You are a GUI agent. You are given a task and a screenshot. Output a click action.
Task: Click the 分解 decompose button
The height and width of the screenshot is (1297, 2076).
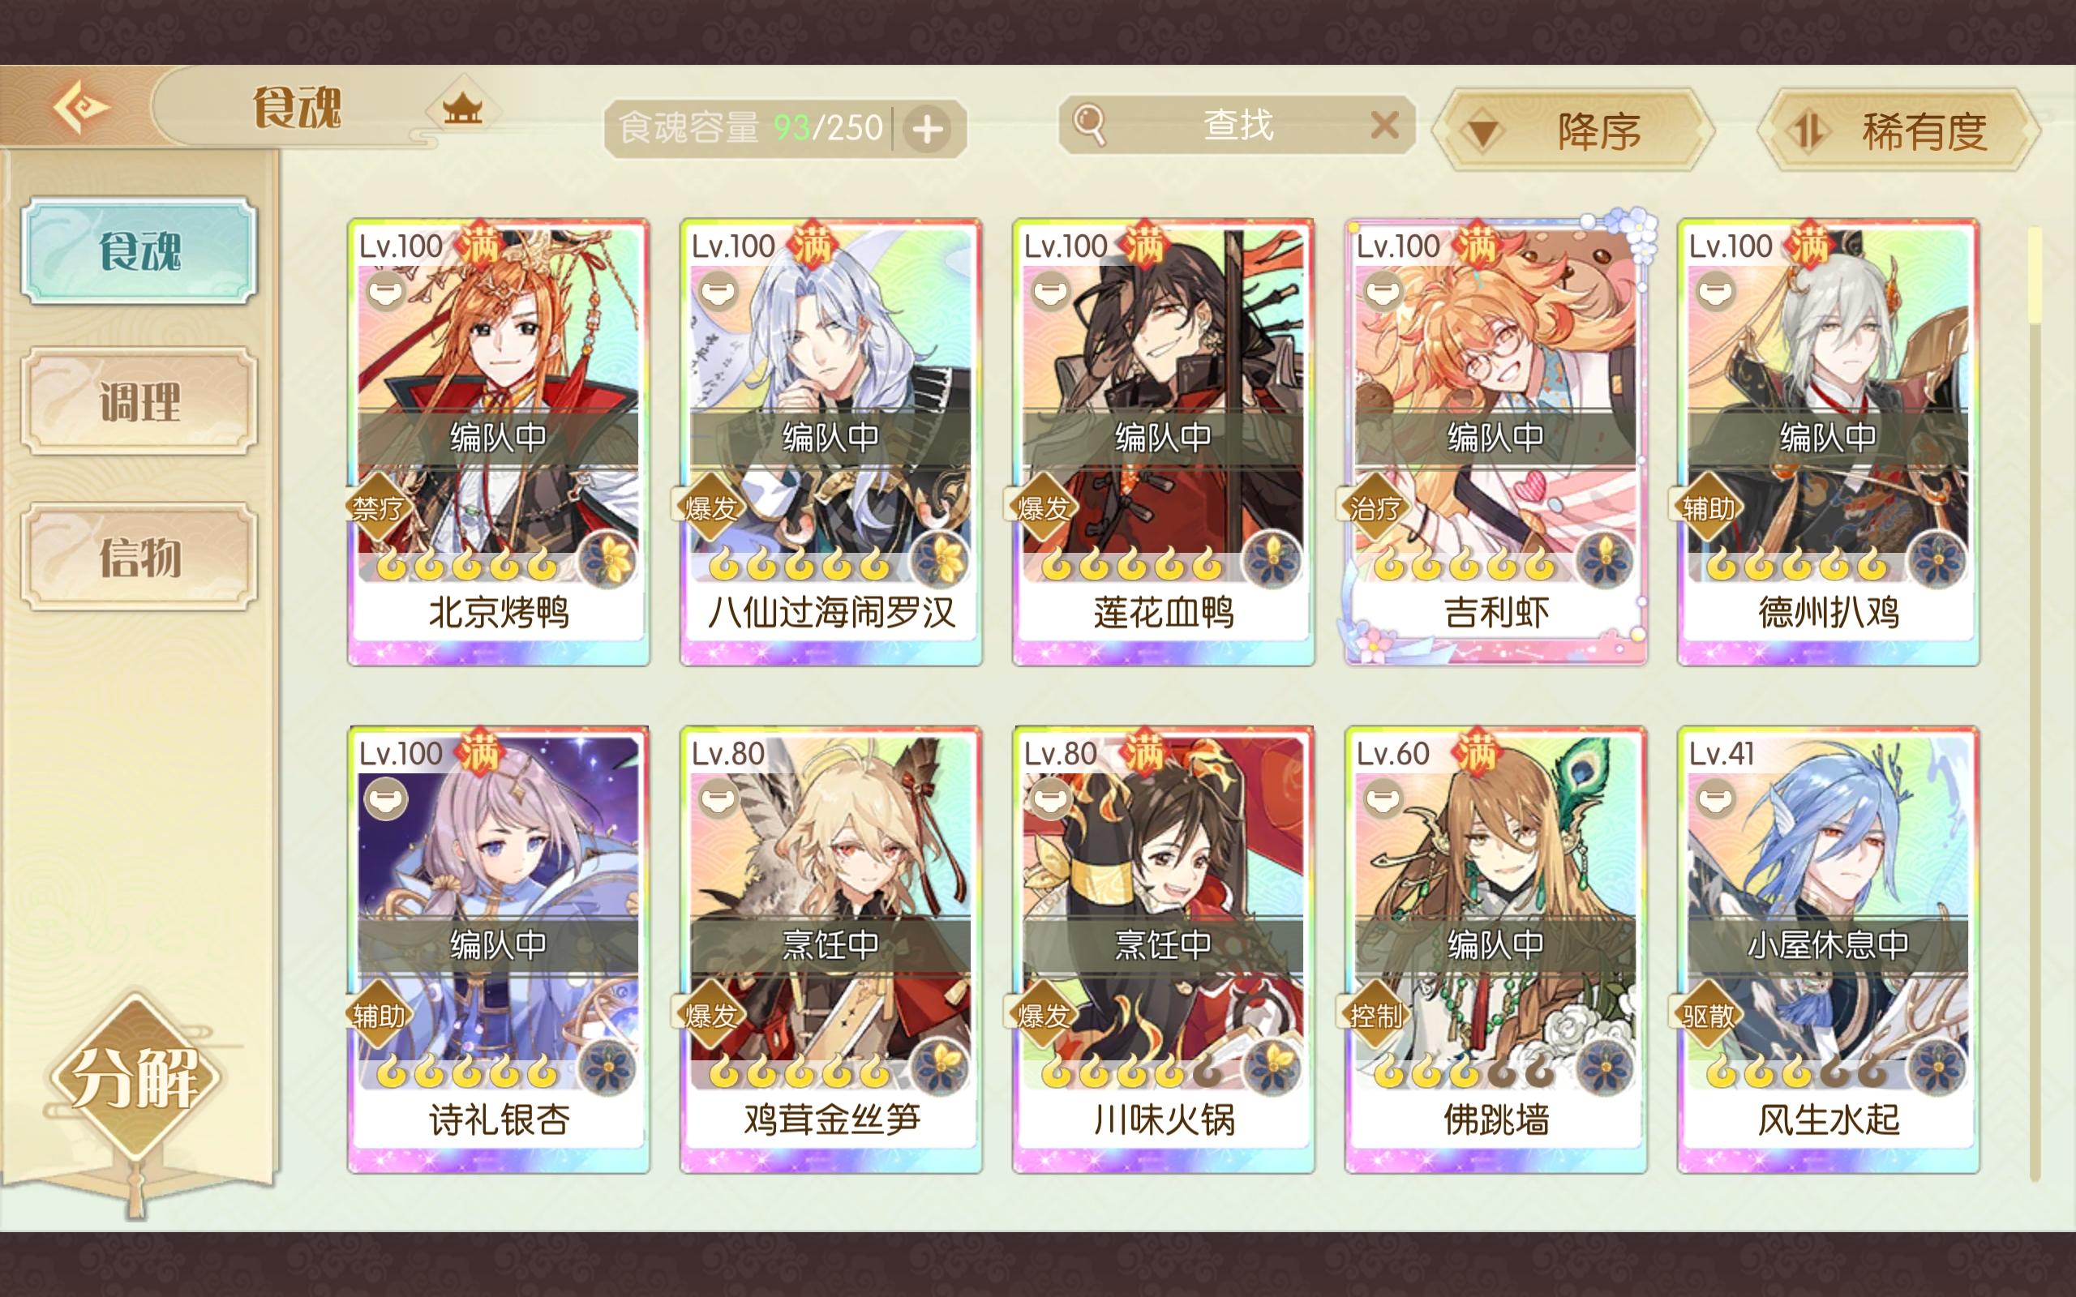(135, 1078)
